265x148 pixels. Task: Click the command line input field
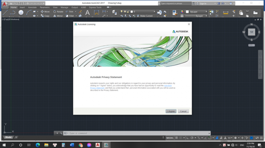137,133
